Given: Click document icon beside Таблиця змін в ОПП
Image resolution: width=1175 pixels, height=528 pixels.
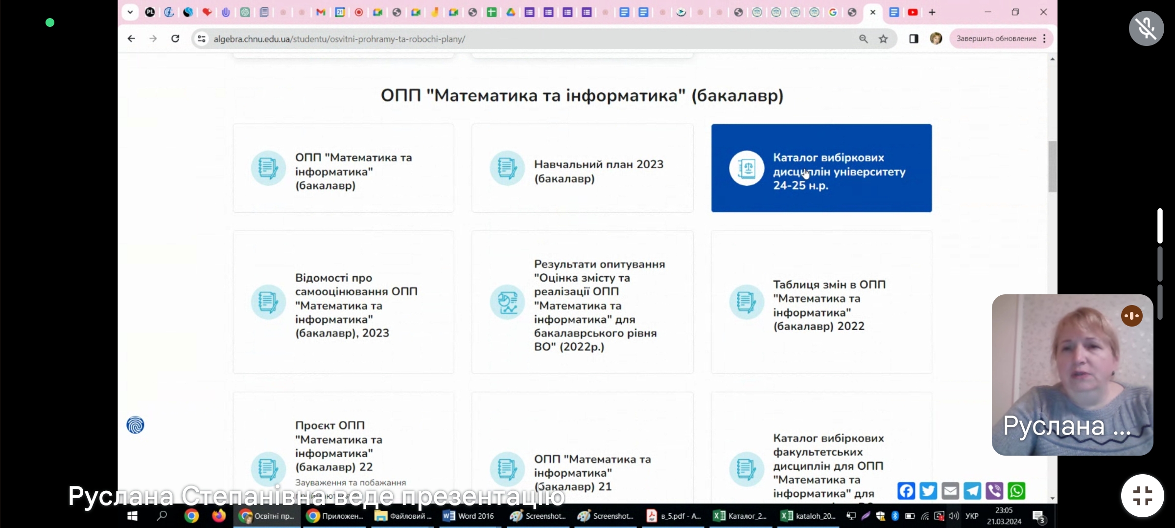Looking at the screenshot, I should pos(747,302).
